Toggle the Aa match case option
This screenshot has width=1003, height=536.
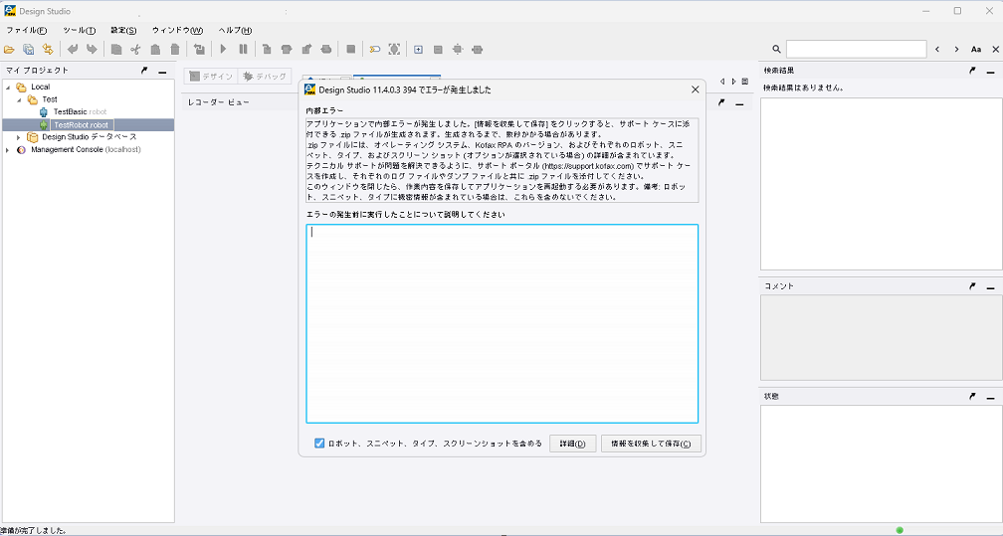tap(976, 50)
